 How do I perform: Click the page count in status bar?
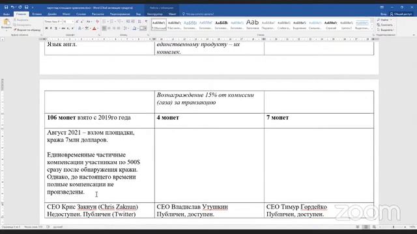click(x=11, y=227)
